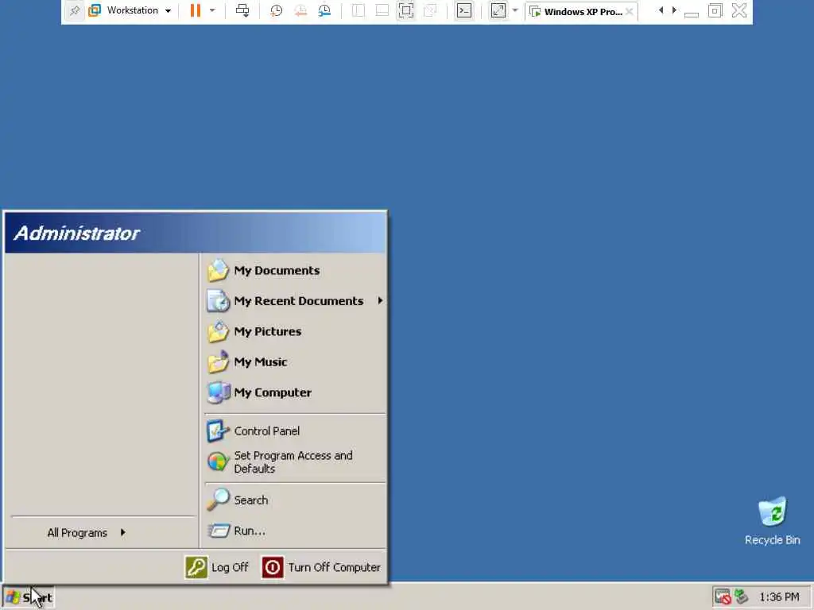Take a snapshot of the VM

coord(276,10)
